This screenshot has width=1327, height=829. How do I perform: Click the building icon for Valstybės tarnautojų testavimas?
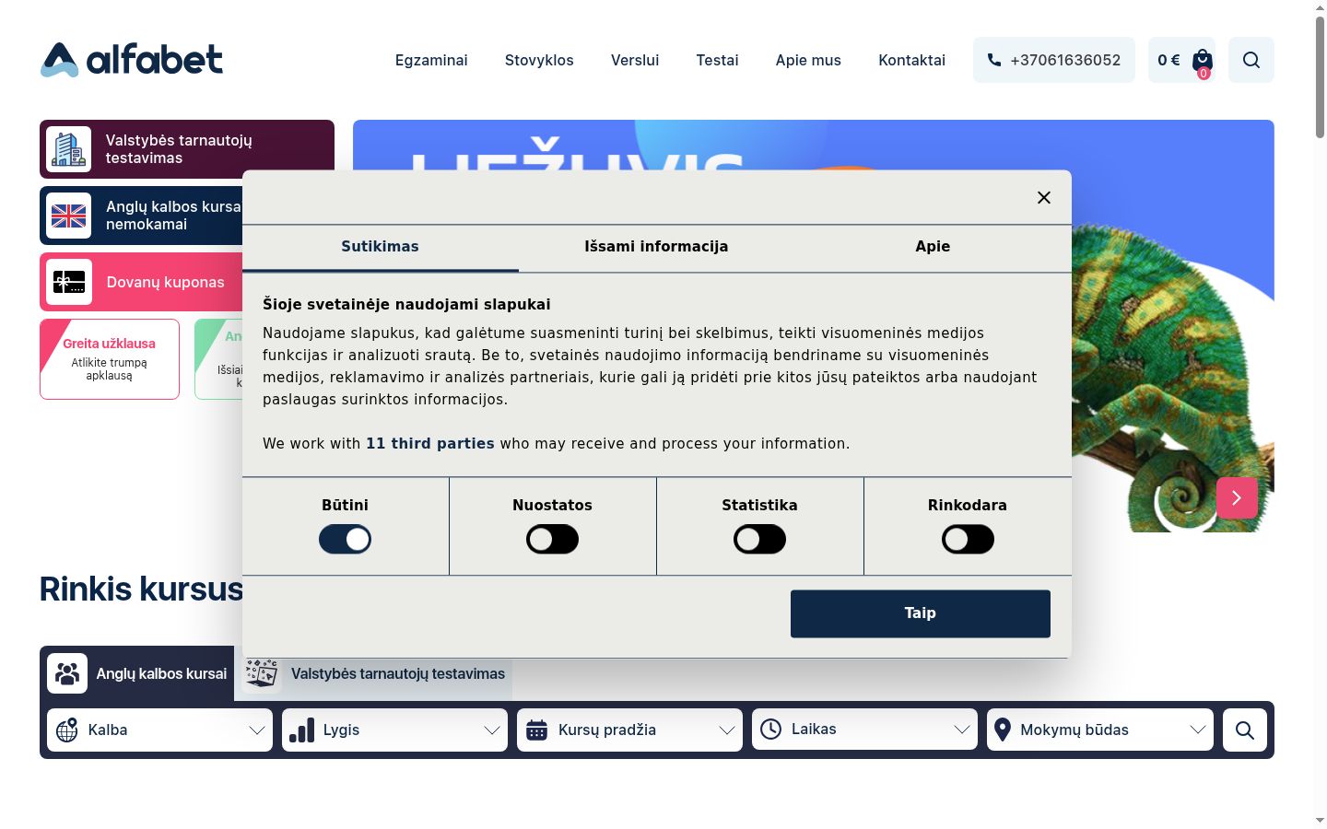(69, 149)
